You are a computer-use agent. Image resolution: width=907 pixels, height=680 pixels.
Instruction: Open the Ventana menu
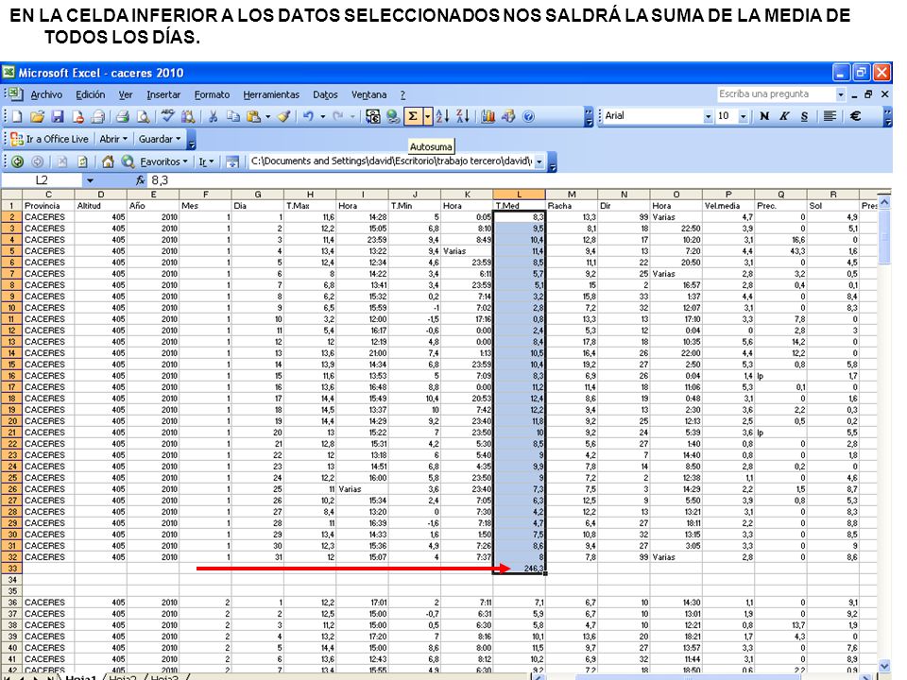click(x=368, y=94)
